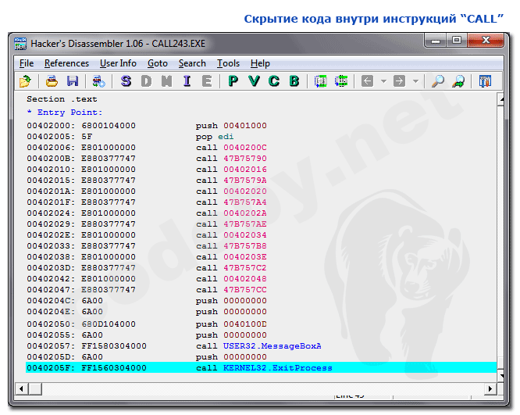This screenshot has height=415, width=520.
Task: Close the Hacker's Disassembler window
Action: (x=486, y=41)
